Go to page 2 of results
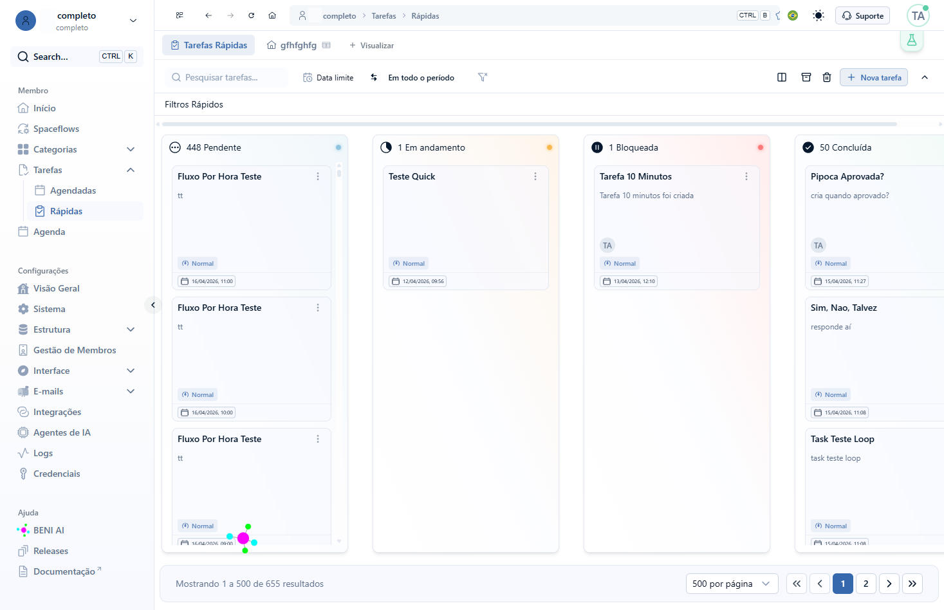This screenshot has width=944, height=610. point(865,584)
